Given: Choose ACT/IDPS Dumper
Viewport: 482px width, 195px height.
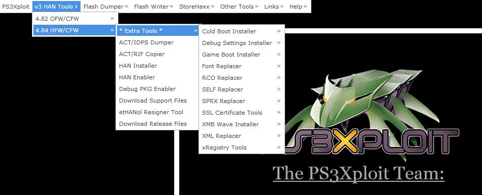Looking at the screenshot, I should click(157, 42).
